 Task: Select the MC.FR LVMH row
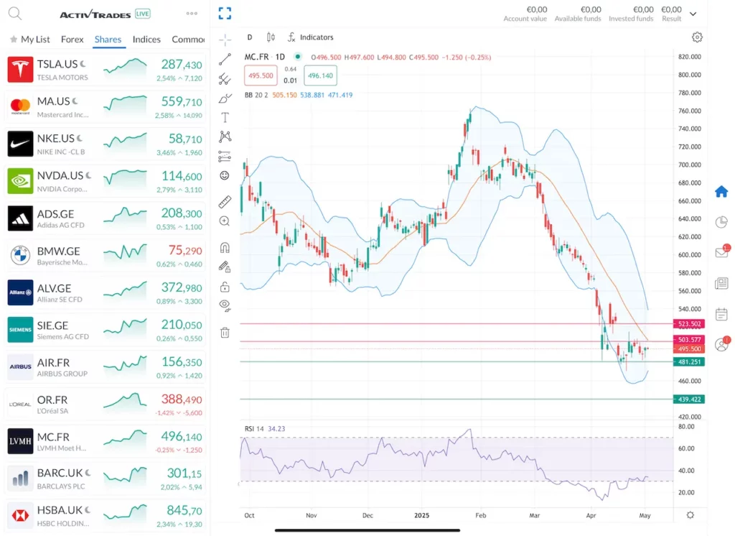(x=105, y=441)
